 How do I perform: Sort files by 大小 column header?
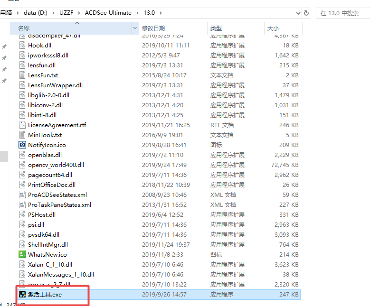point(273,28)
